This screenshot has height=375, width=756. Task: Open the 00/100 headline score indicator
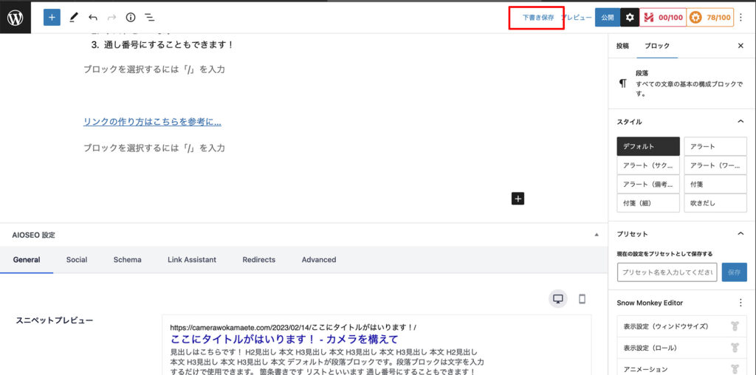coord(662,18)
